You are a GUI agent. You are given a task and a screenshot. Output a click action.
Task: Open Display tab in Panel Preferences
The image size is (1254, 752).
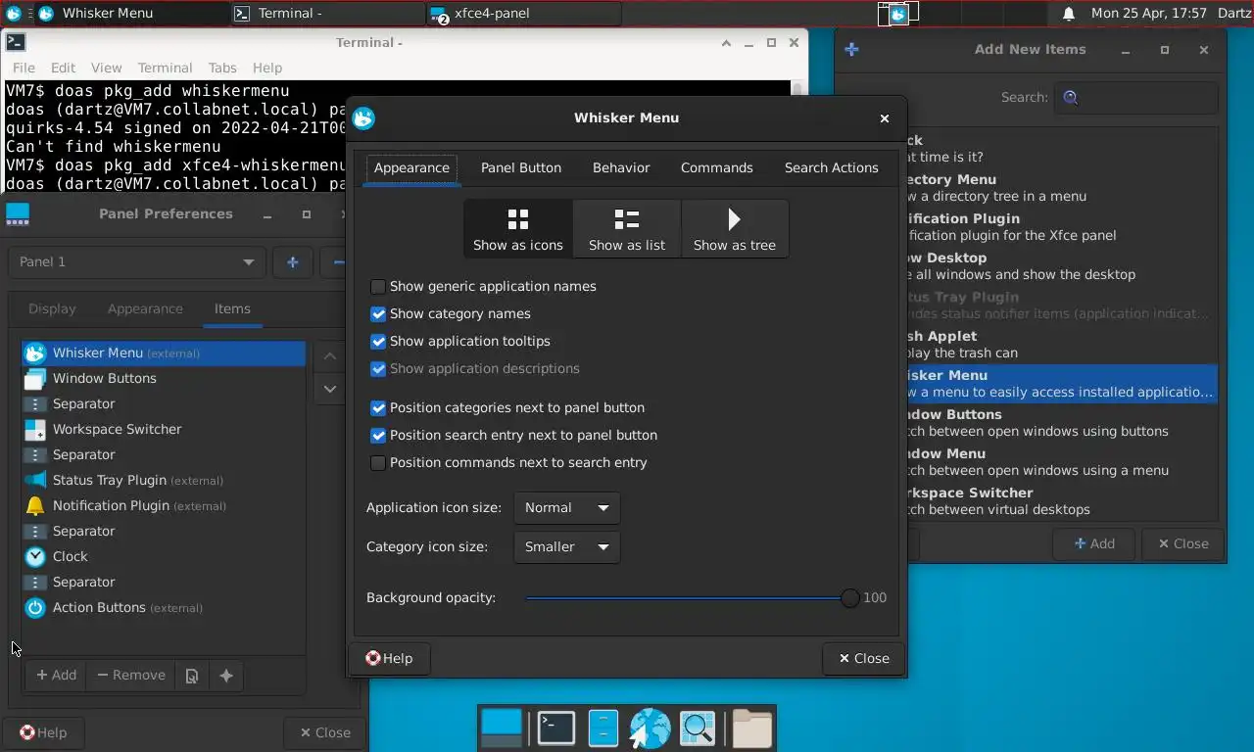pyautogui.click(x=52, y=308)
